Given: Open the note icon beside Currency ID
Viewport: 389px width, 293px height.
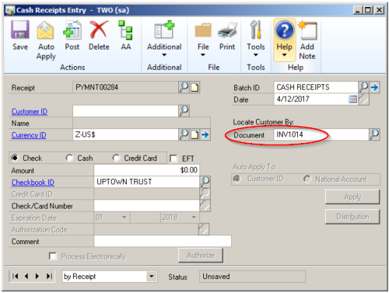Looking at the screenshot, I should click(x=194, y=134).
